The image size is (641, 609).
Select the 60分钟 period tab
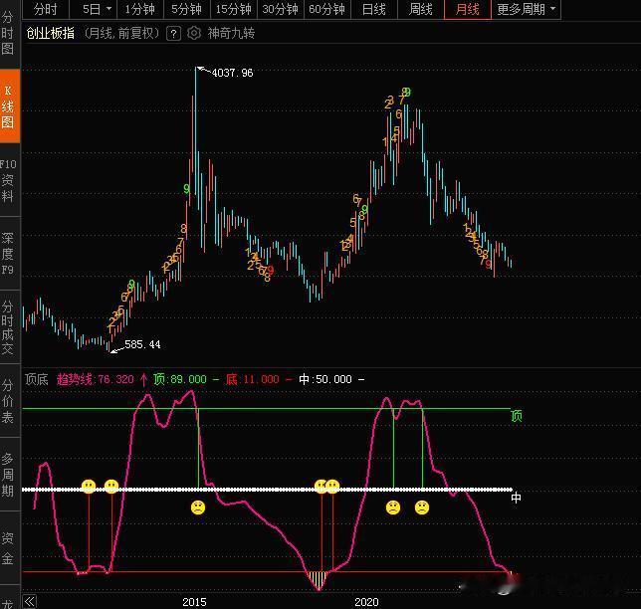pos(327,9)
